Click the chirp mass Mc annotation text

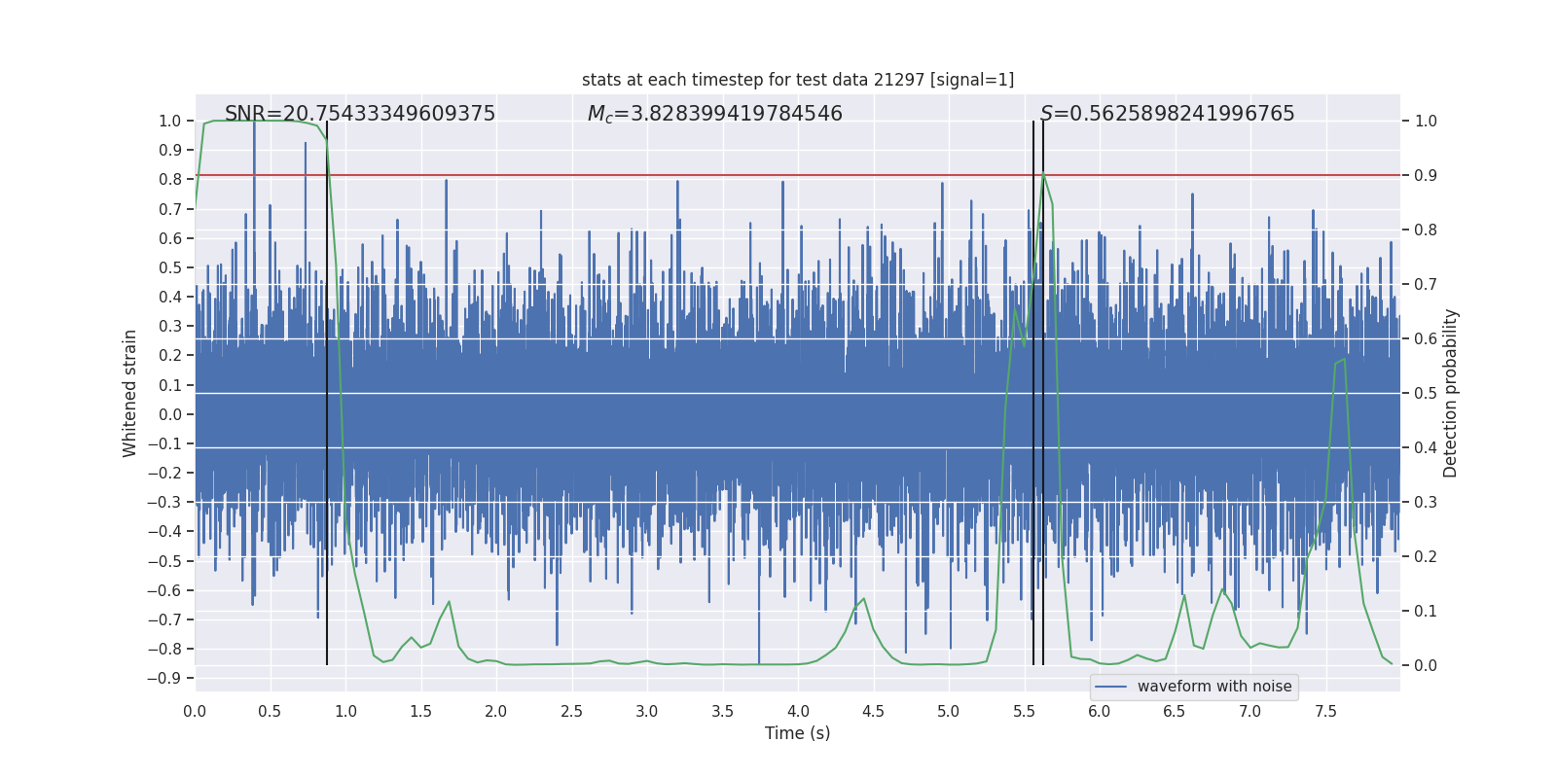point(714,114)
